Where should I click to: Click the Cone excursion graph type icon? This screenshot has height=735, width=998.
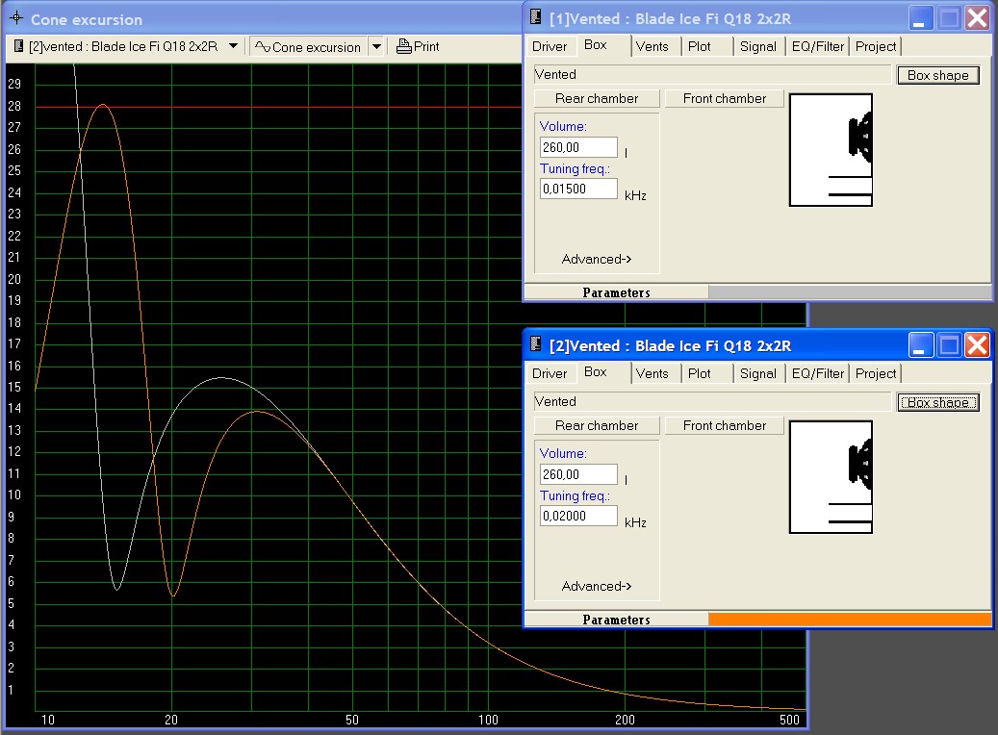click(x=262, y=46)
